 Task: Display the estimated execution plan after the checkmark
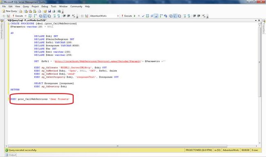point(147,16)
